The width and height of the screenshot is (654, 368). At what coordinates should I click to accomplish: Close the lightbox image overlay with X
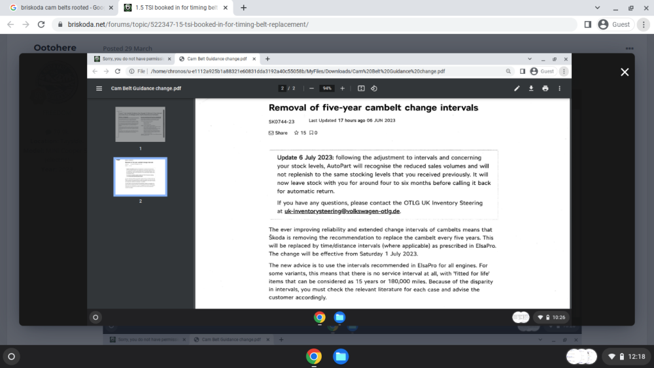tap(625, 72)
